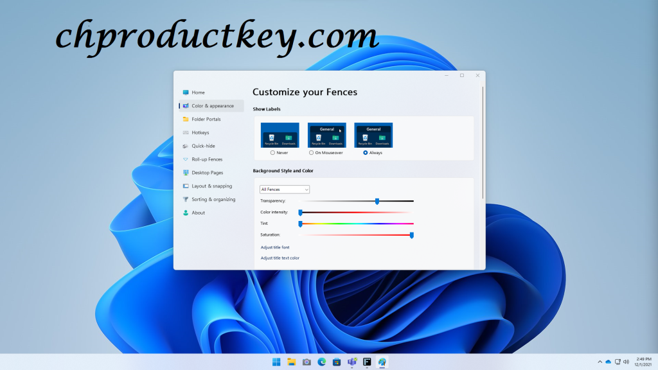
Task: Open the clock showing 2:49 PM
Action: tap(643, 362)
